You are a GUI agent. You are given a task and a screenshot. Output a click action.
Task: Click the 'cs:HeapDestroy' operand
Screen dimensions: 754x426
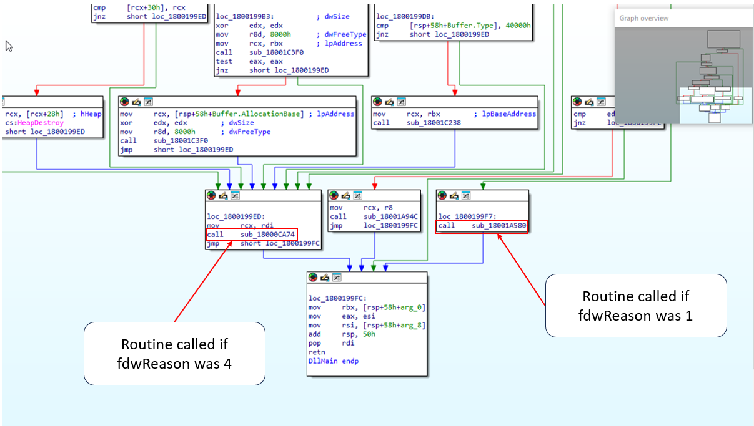[x=34, y=123]
